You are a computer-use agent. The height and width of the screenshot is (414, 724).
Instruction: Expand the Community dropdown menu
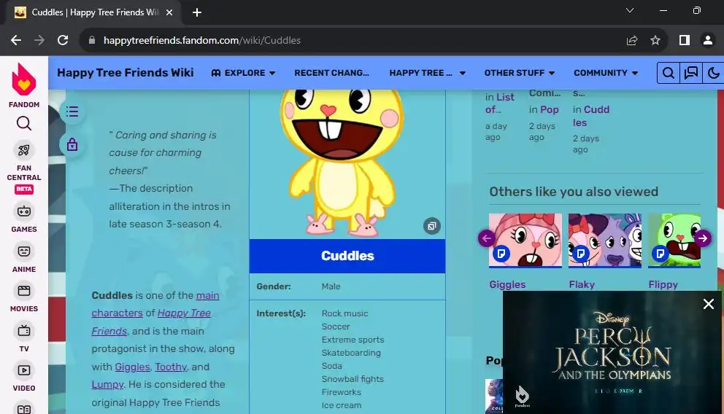[605, 73]
